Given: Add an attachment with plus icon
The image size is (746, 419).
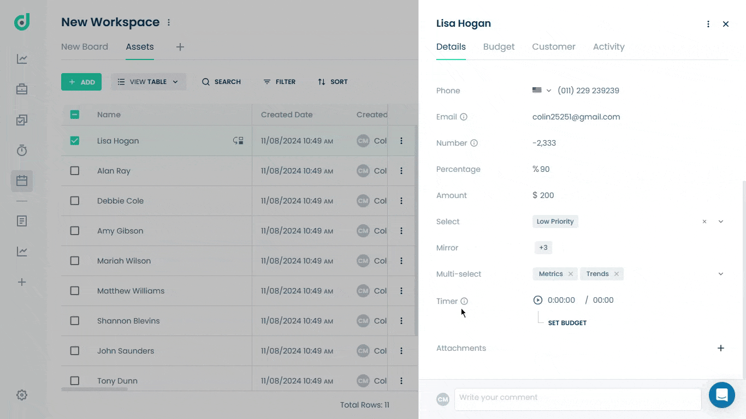Looking at the screenshot, I should click(721, 348).
